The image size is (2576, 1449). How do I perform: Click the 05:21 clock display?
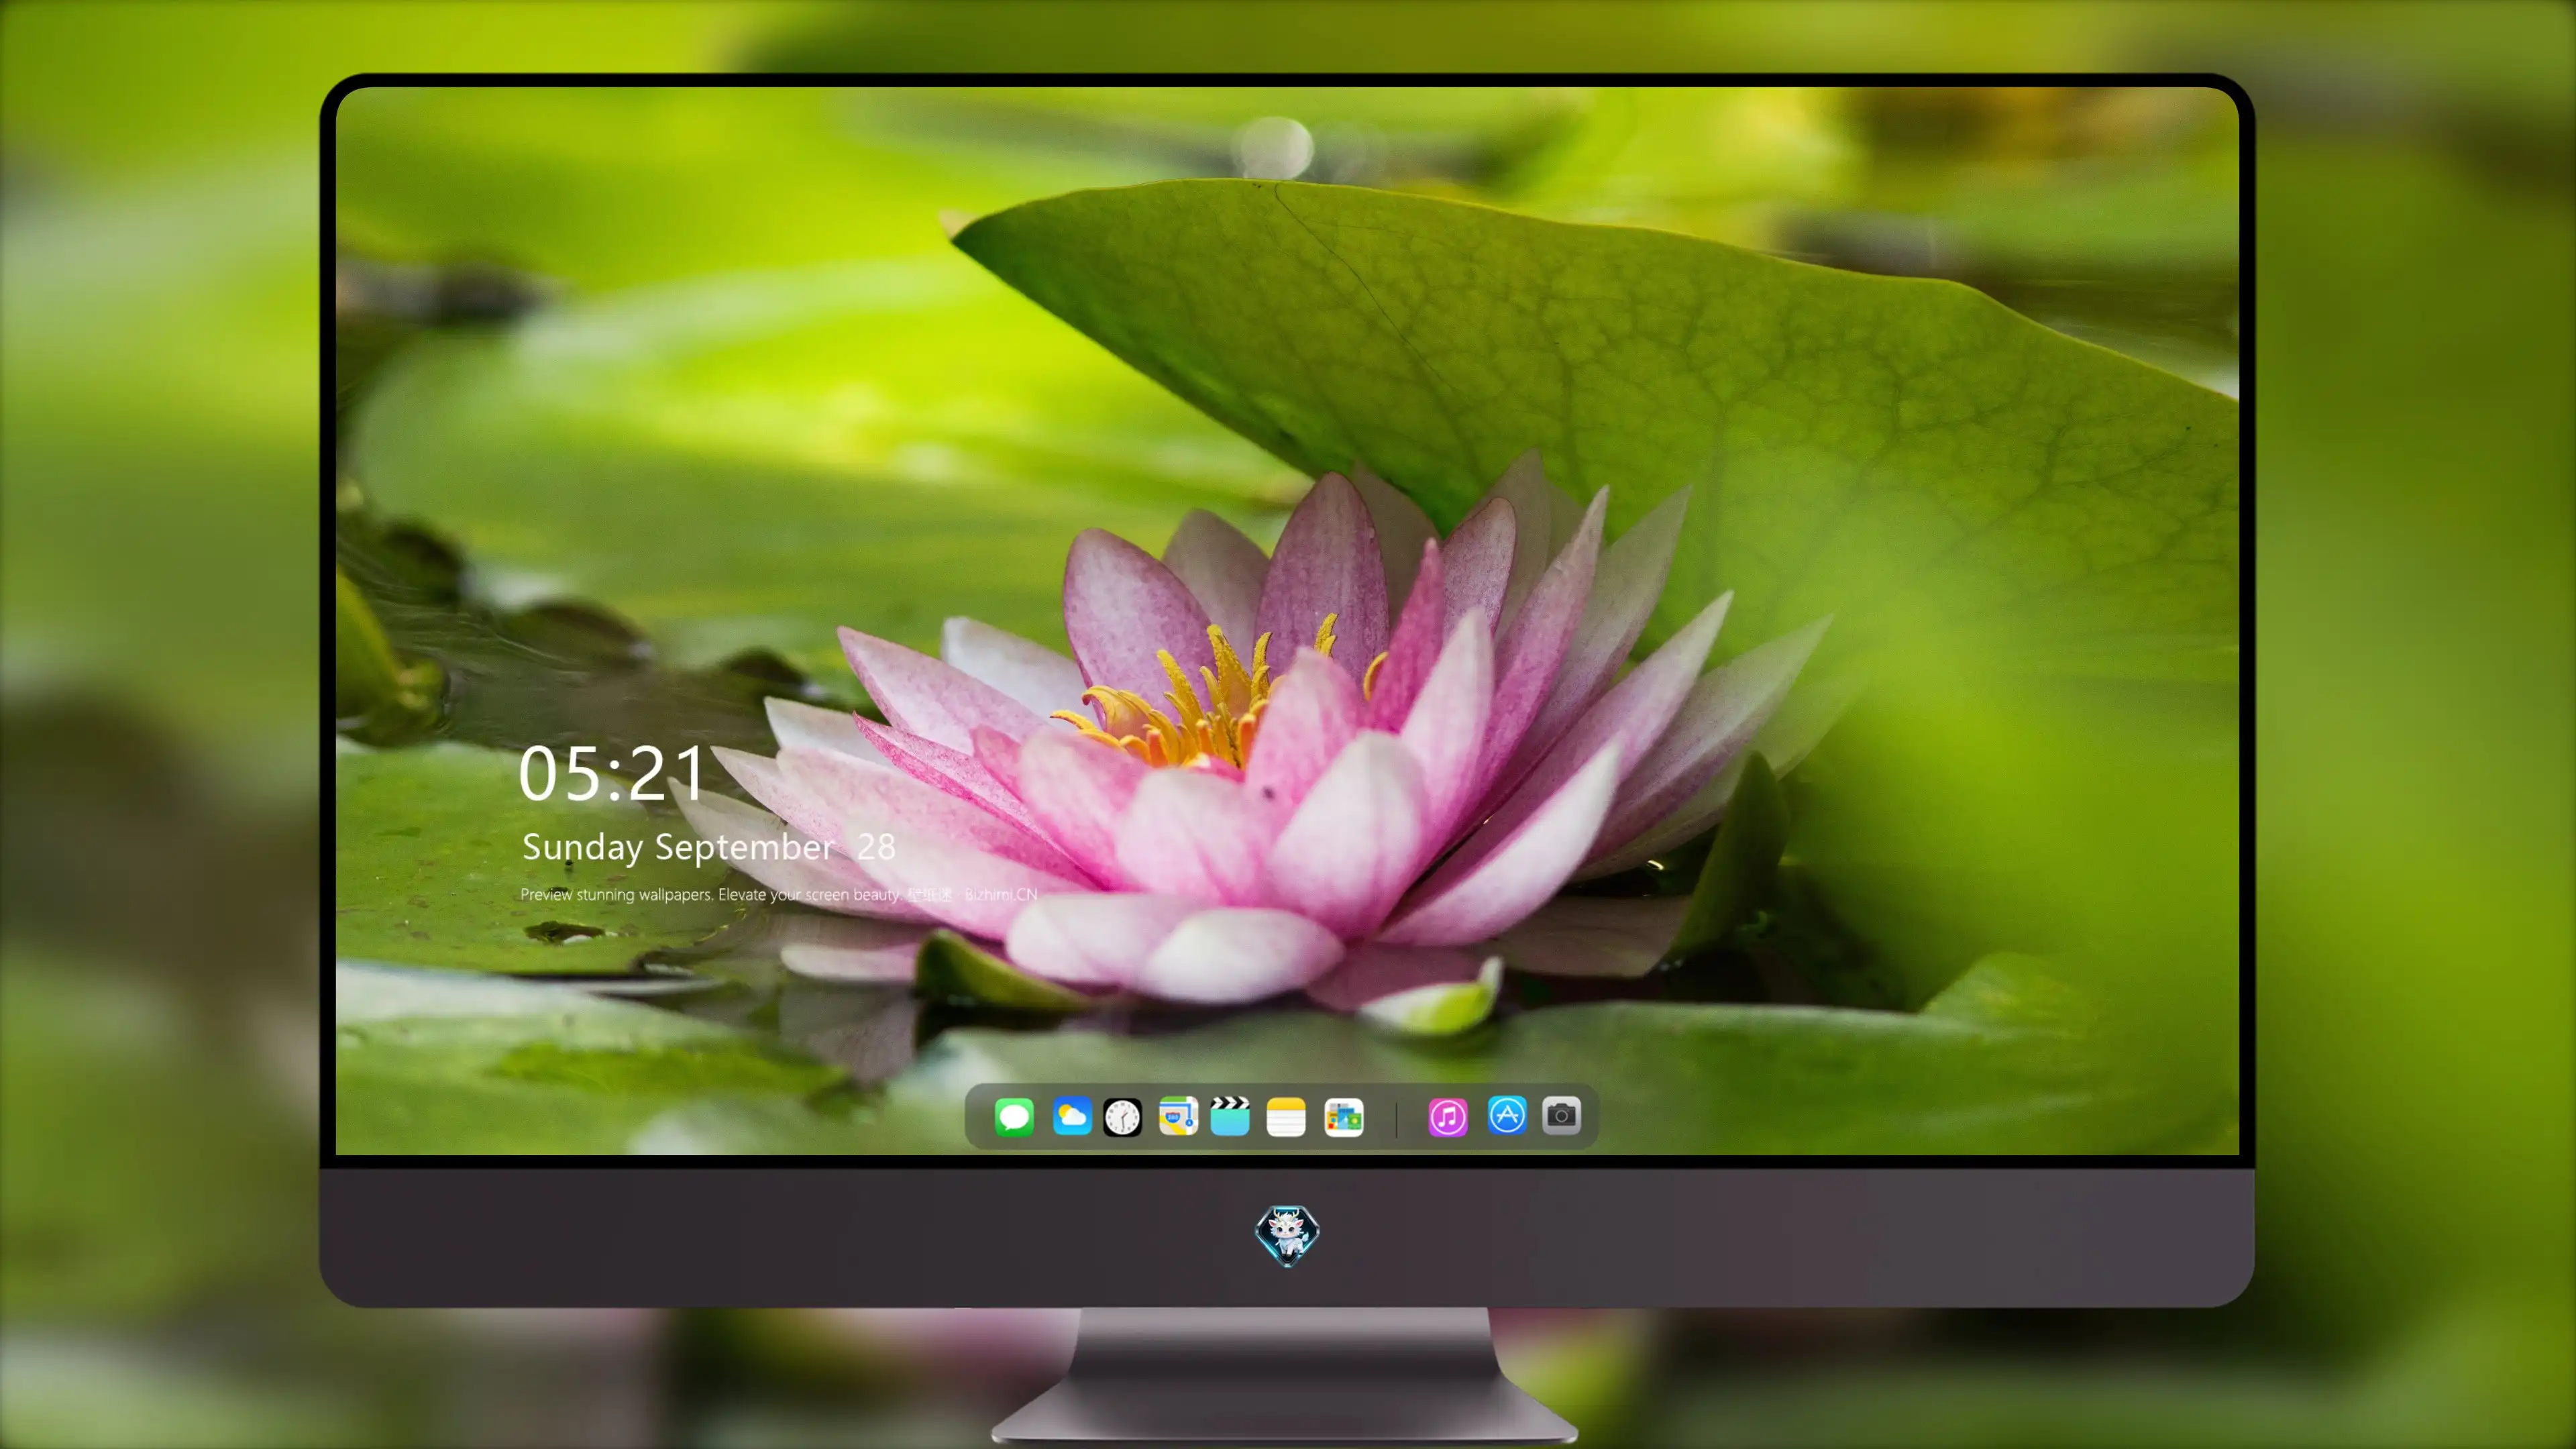(x=612, y=774)
